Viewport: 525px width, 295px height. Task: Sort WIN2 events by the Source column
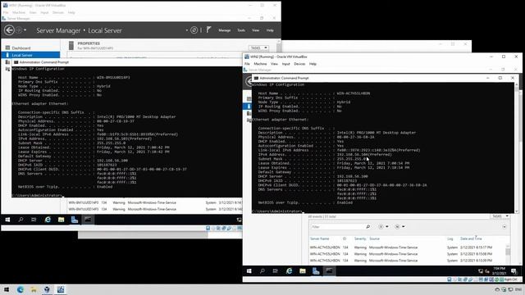tap(374, 238)
